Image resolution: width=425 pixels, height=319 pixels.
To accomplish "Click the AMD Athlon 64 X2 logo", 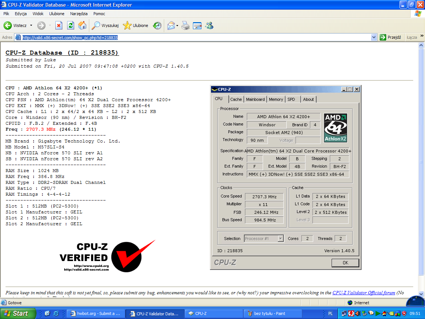I will tap(336, 128).
